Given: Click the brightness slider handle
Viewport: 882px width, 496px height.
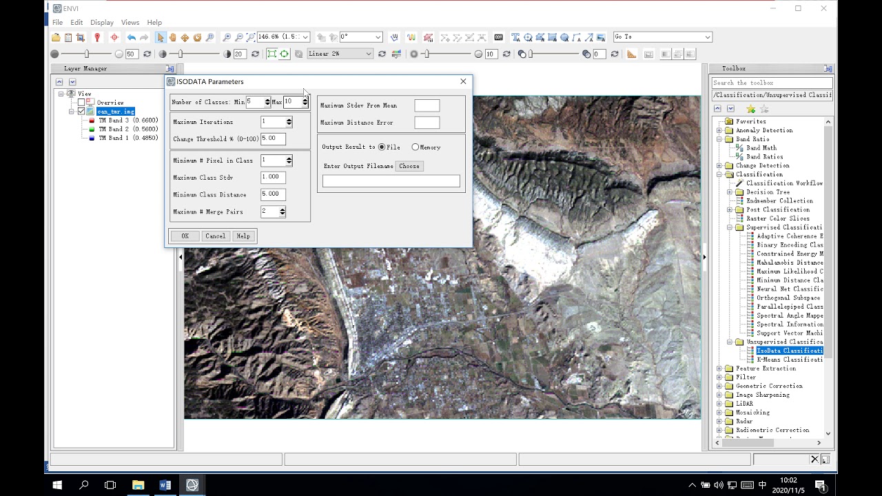Looking at the screenshot, I should click(87, 54).
